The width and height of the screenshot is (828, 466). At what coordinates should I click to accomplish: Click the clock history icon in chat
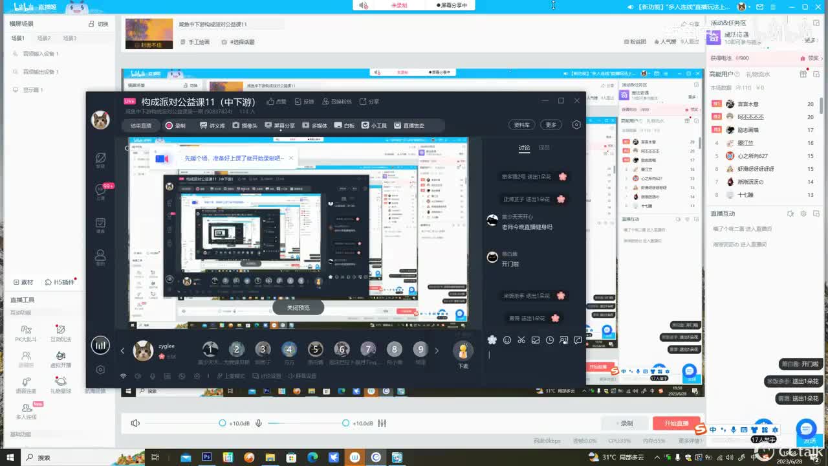[550, 340]
